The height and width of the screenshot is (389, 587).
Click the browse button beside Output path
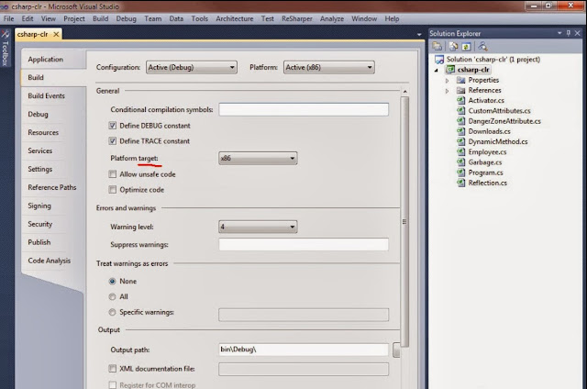(396, 350)
